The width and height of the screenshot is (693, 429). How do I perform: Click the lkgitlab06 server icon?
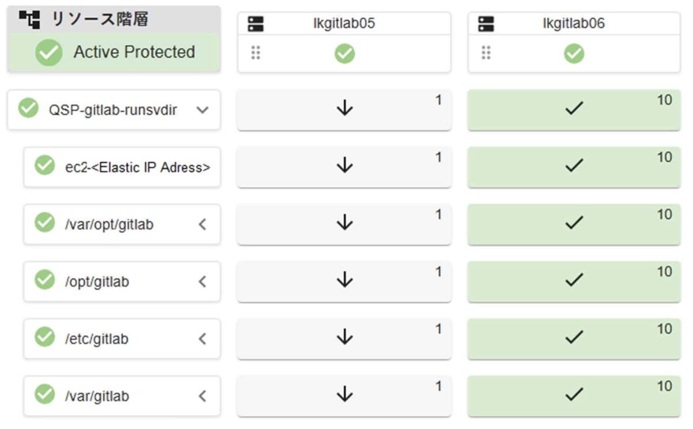[486, 24]
